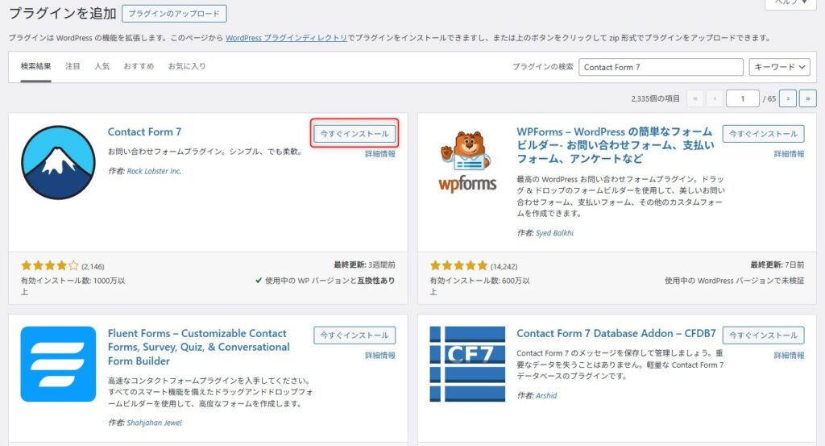Click the Contact Form 7 star rating

point(50,265)
